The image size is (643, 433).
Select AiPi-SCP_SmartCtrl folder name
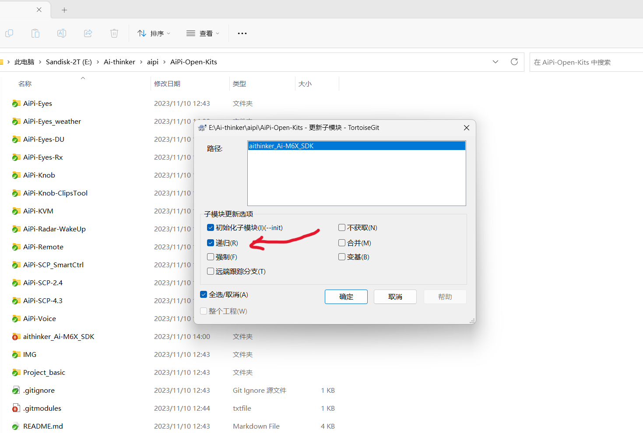tap(53, 265)
